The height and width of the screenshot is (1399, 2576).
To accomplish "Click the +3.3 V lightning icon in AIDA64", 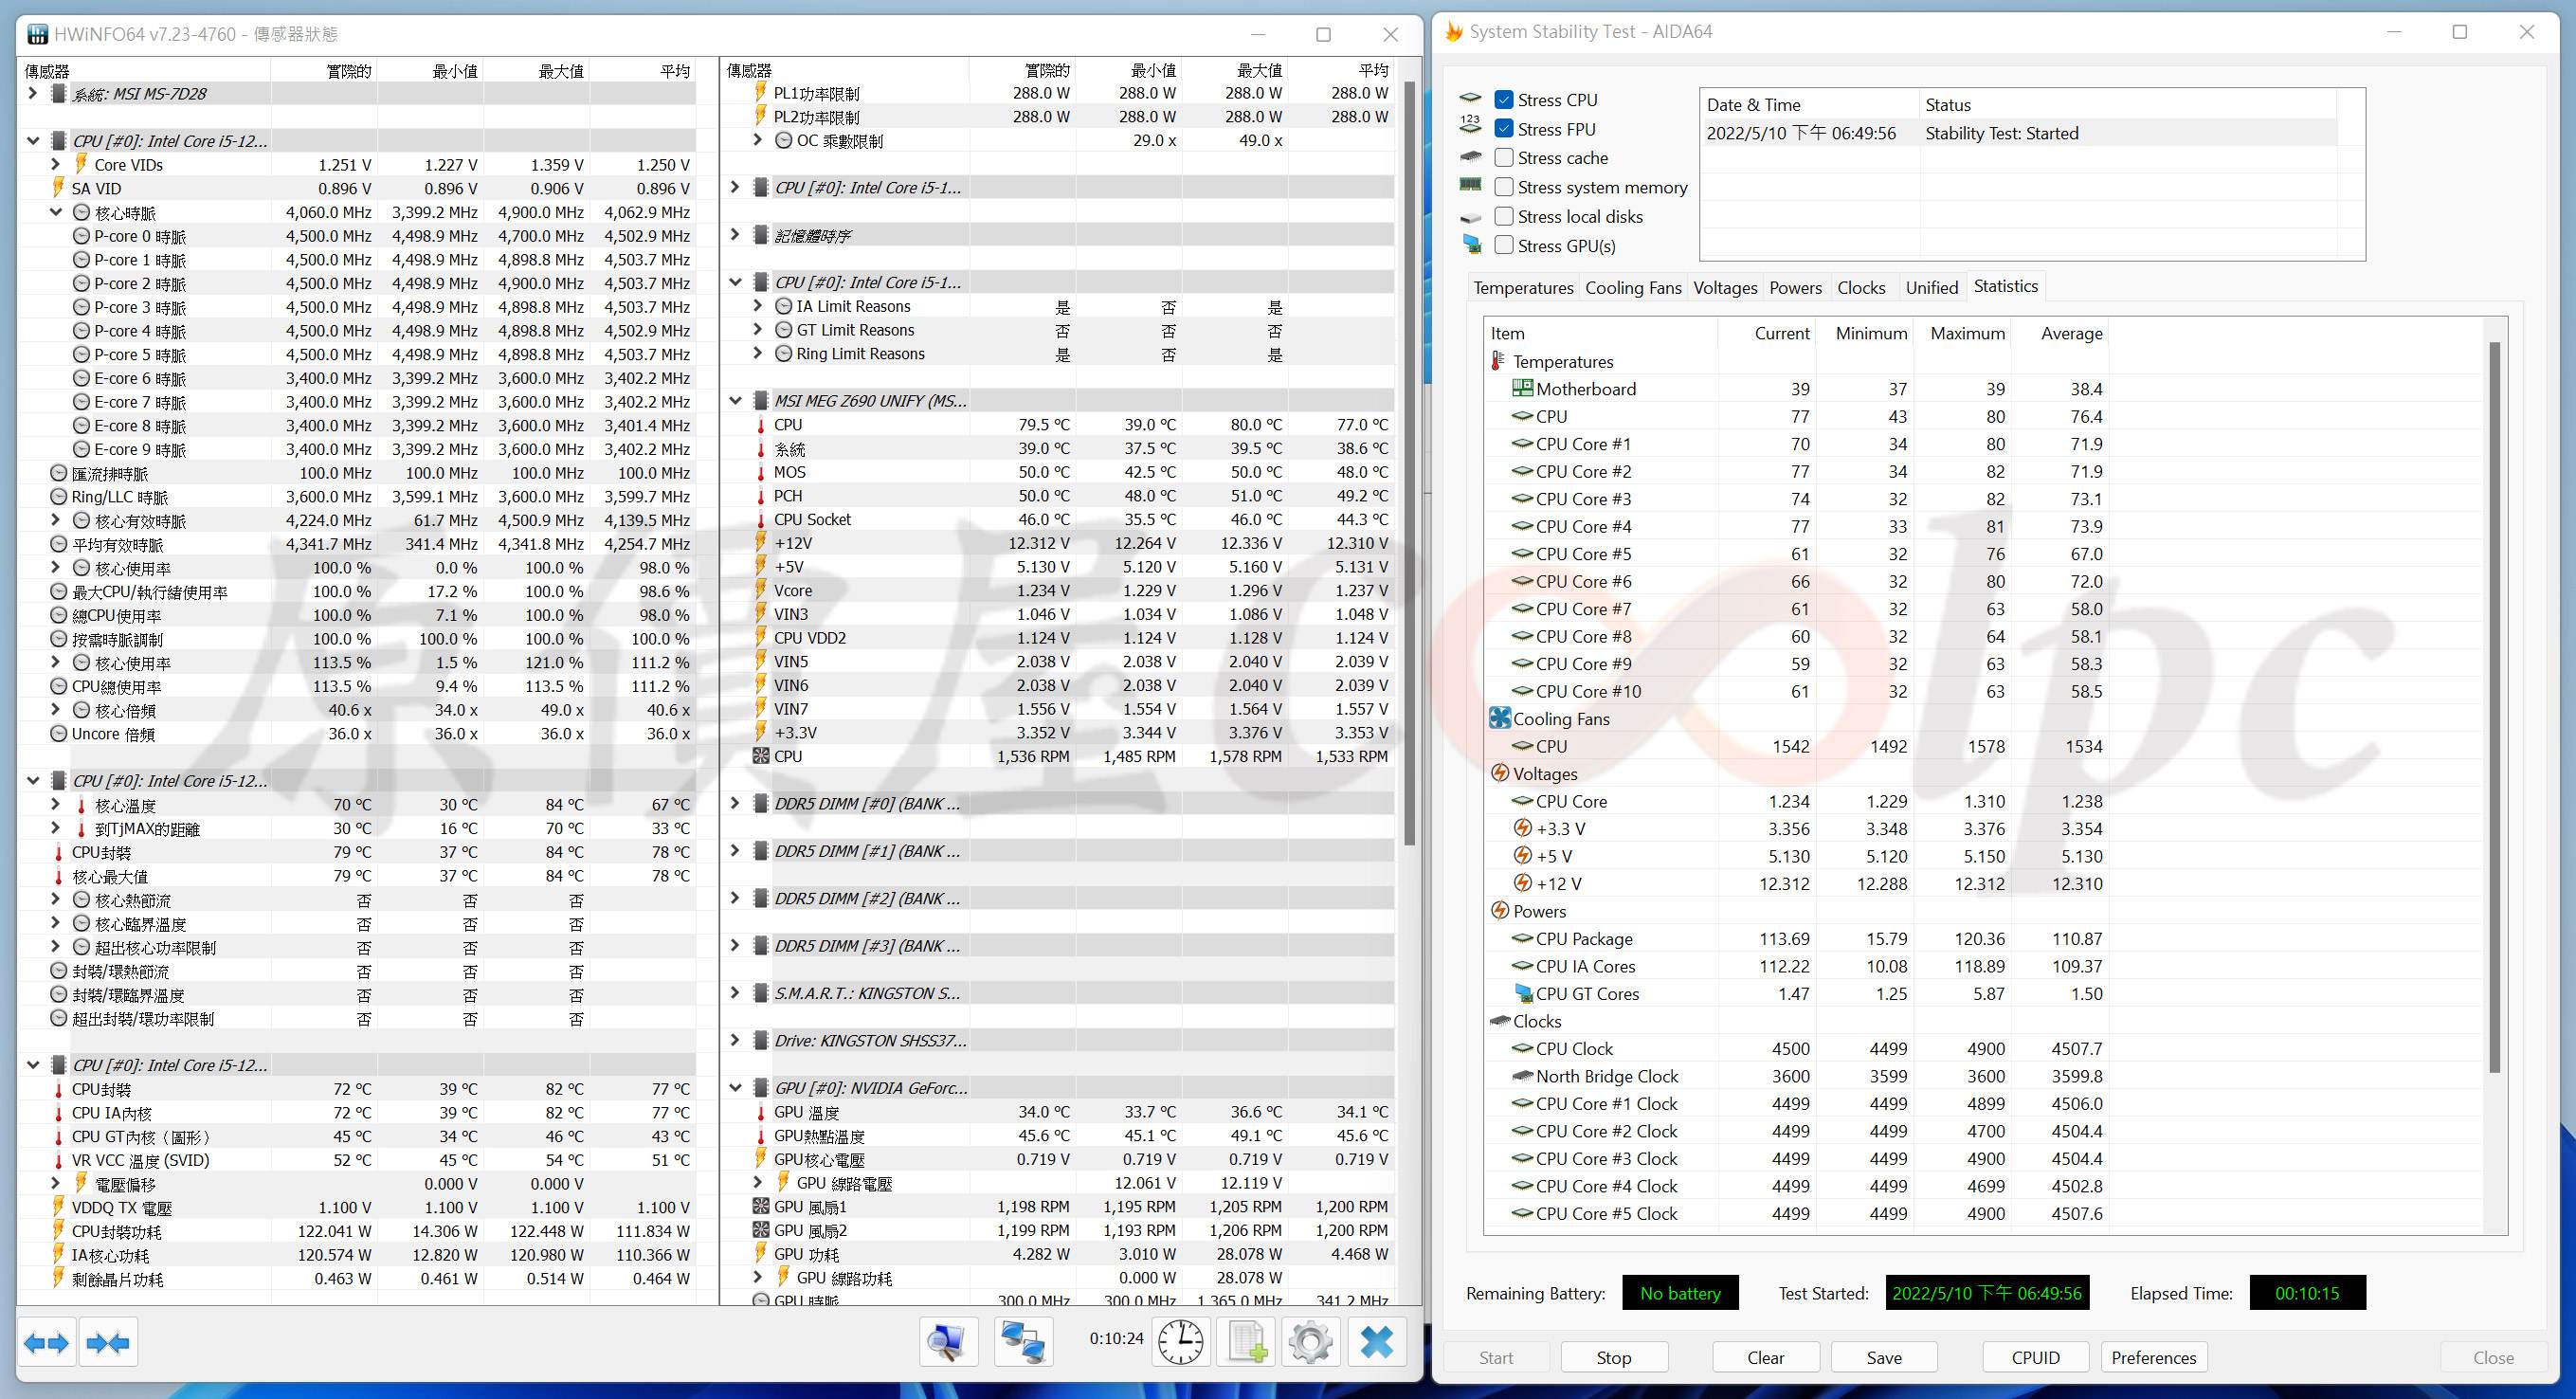I will pos(1522,828).
